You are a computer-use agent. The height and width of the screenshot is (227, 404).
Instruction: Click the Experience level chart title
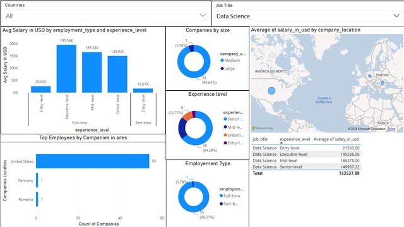(208, 94)
